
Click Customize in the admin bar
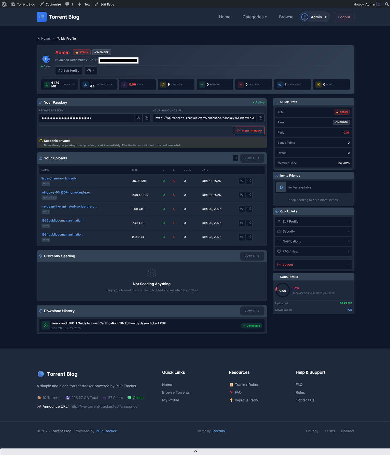(50, 4)
